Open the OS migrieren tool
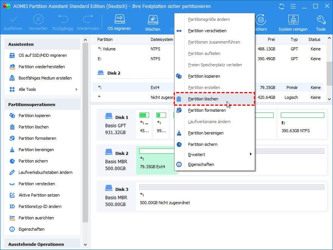This screenshot has height=250, width=333. point(119,22)
